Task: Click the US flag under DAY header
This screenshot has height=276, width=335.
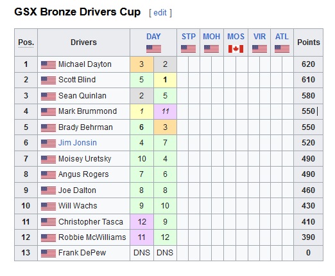Action: tap(153, 49)
